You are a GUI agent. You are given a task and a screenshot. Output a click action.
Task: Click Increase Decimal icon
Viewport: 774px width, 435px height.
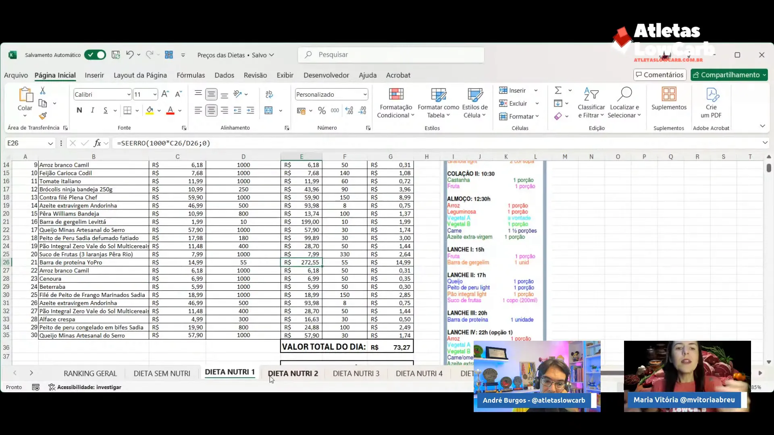tap(349, 110)
